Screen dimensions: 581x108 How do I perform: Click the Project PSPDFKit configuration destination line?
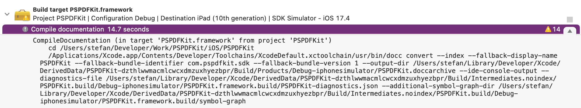[191, 18]
